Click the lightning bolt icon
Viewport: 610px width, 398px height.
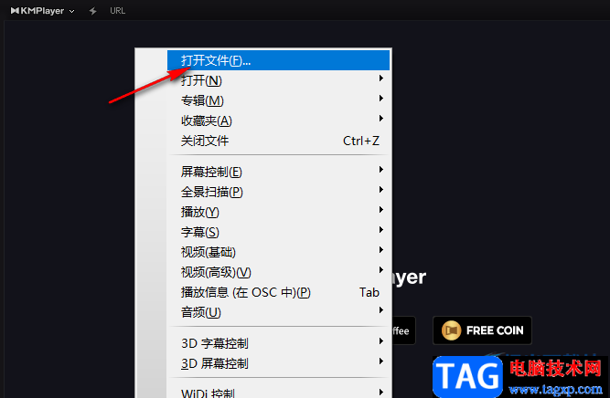click(92, 11)
